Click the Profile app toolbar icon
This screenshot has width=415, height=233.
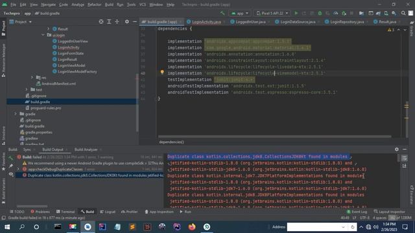click(x=336, y=13)
